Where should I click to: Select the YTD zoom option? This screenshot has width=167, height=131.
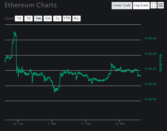[x=67, y=18]
